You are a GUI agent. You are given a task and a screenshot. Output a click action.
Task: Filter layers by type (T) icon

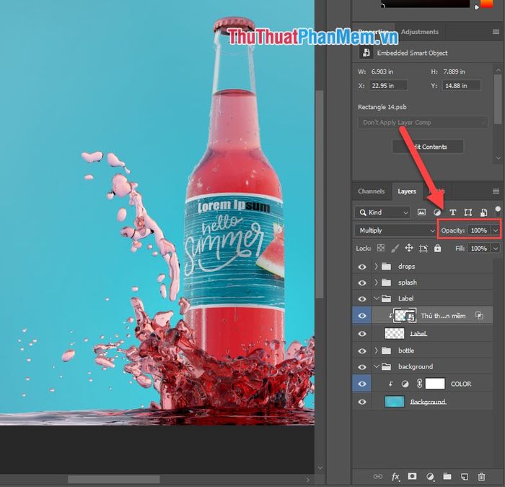point(453,212)
